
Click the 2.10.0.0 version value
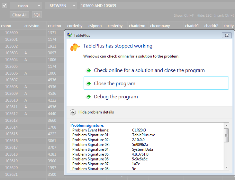tap(138, 140)
